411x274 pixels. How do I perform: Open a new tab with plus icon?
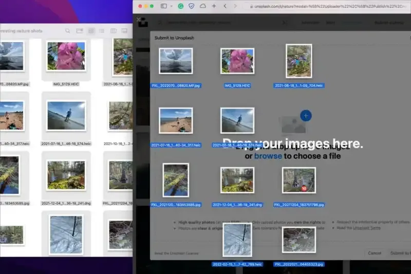coord(214,6)
